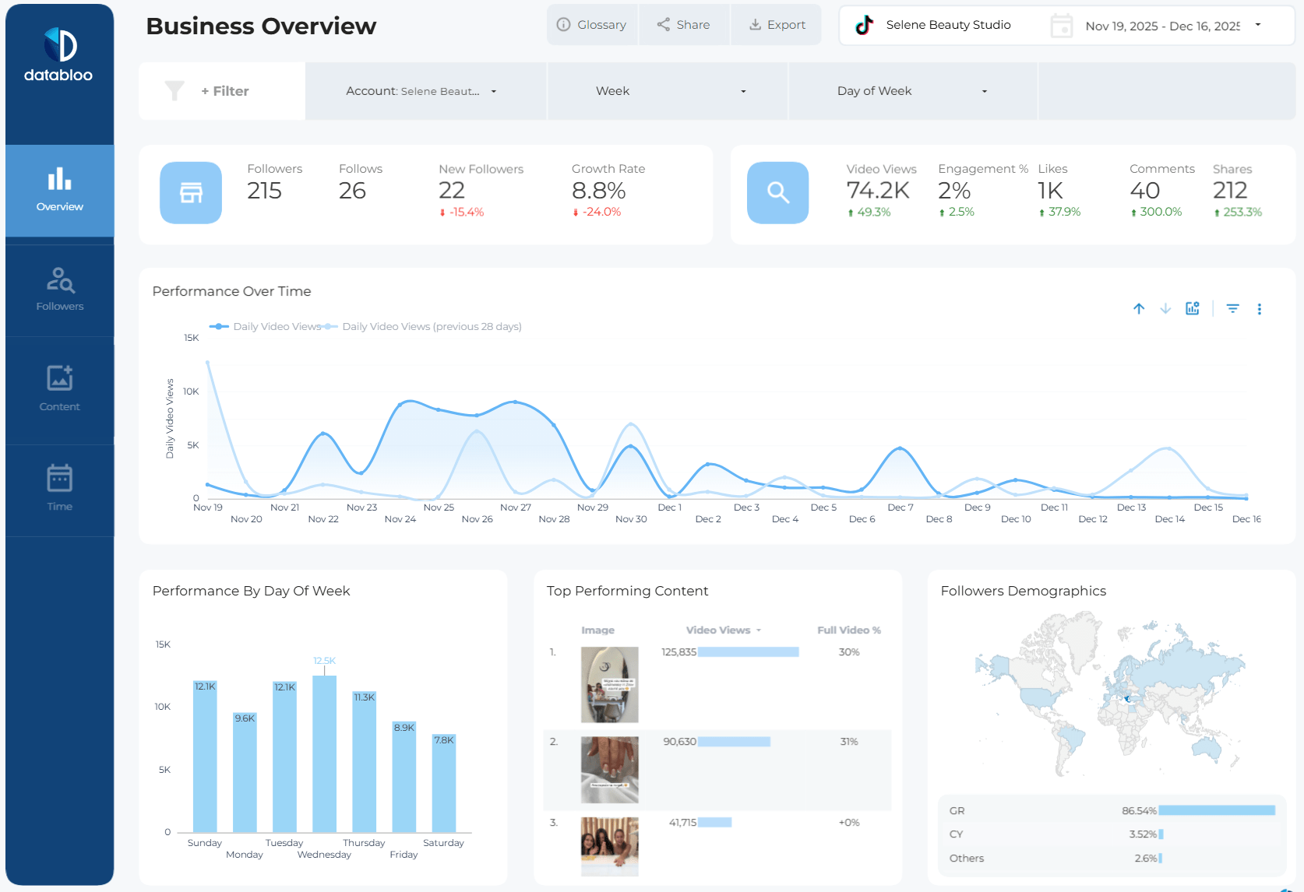The width and height of the screenshot is (1304, 892).
Task: Export the dashboard report
Action: [776, 24]
